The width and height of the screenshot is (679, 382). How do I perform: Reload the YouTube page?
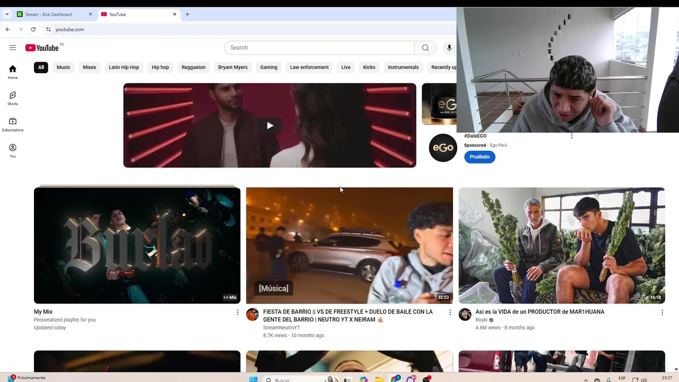click(x=33, y=29)
